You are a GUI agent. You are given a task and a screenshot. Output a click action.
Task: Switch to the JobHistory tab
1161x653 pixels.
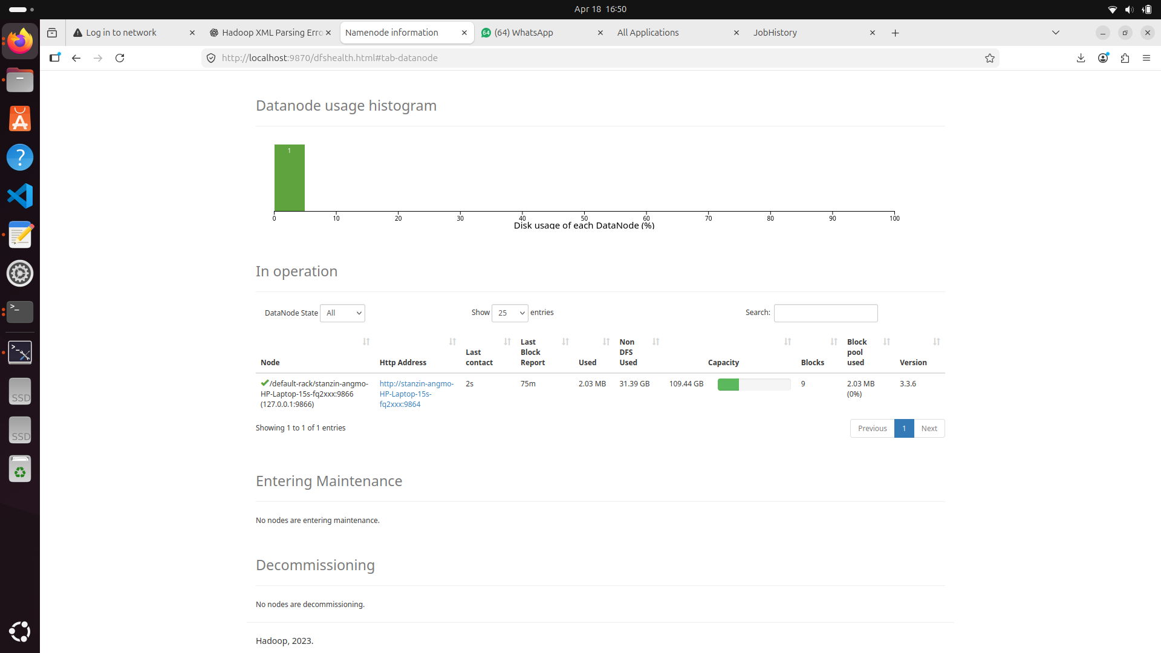click(776, 33)
